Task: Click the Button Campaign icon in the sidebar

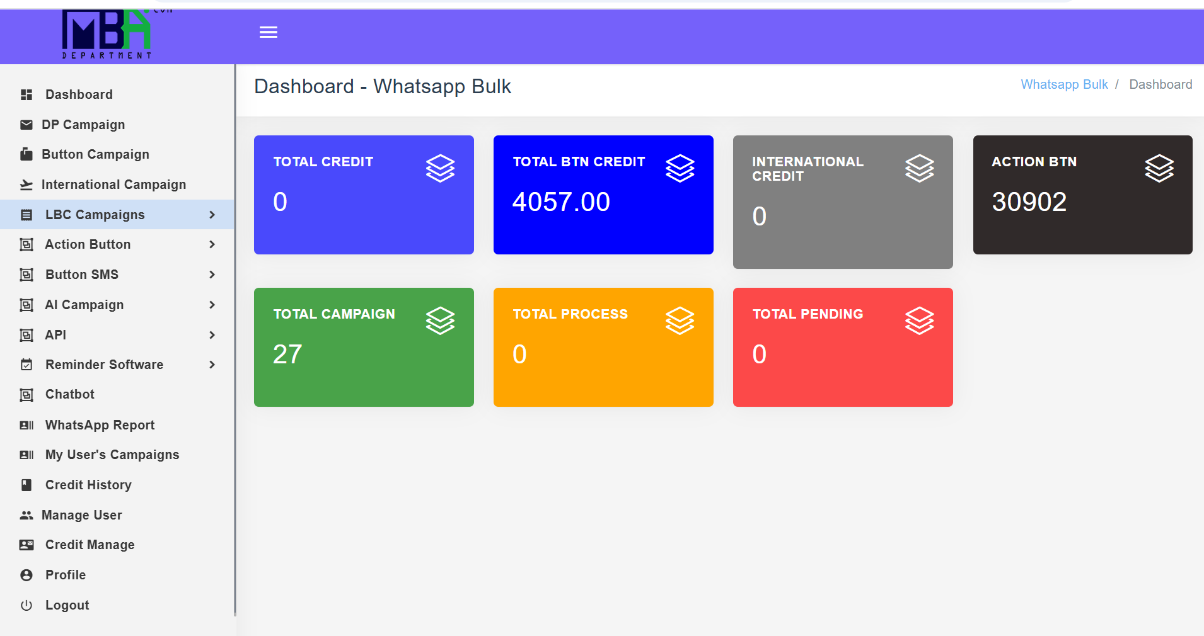Action: tap(26, 154)
